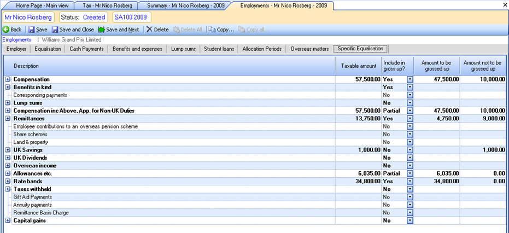Open the Overseas matters sub-tab

click(x=309, y=49)
